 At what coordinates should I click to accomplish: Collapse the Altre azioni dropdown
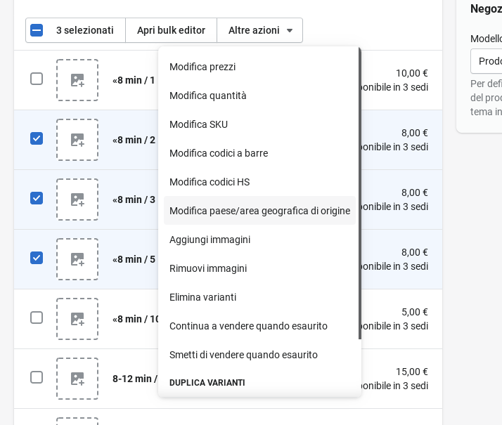(x=260, y=30)
